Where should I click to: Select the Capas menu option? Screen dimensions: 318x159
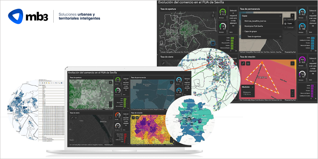coord(290,23)
